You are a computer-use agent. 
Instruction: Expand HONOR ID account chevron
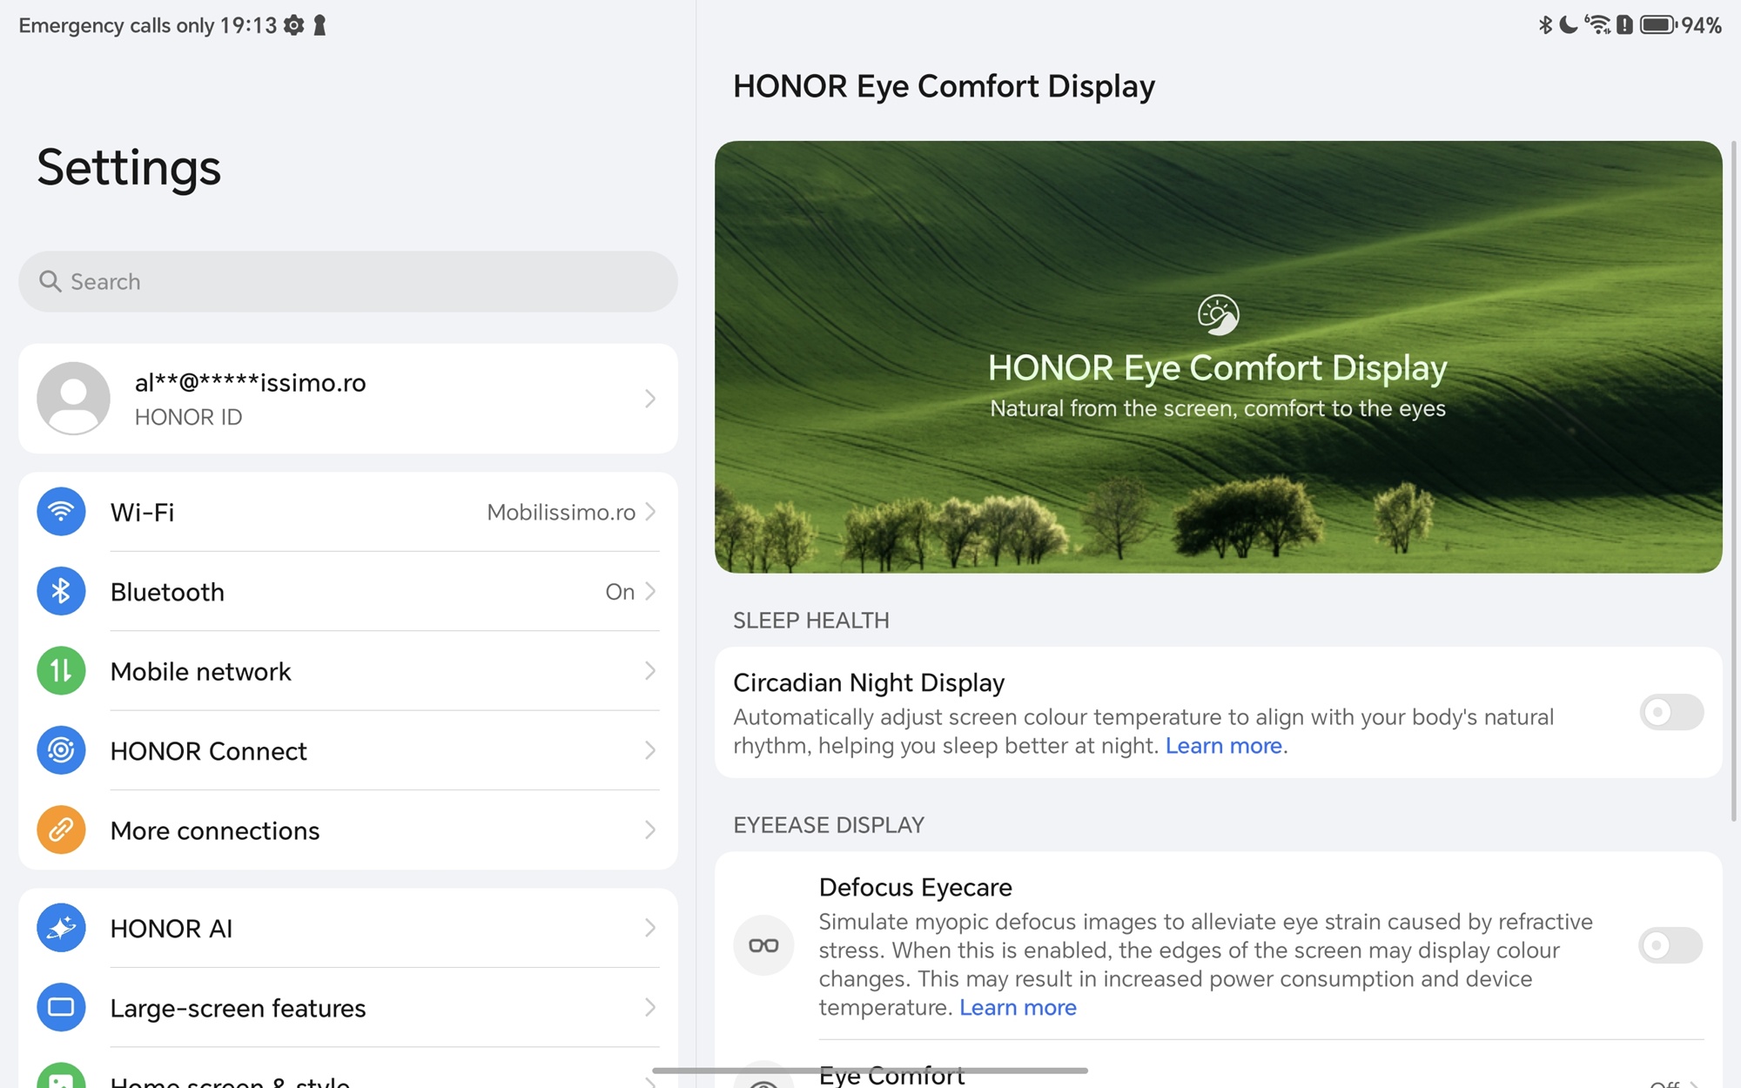pos(650,399)
